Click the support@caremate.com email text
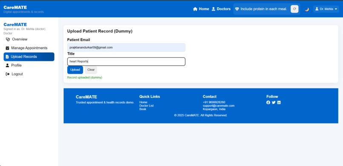Screen dimensions: 343x166 219,106
